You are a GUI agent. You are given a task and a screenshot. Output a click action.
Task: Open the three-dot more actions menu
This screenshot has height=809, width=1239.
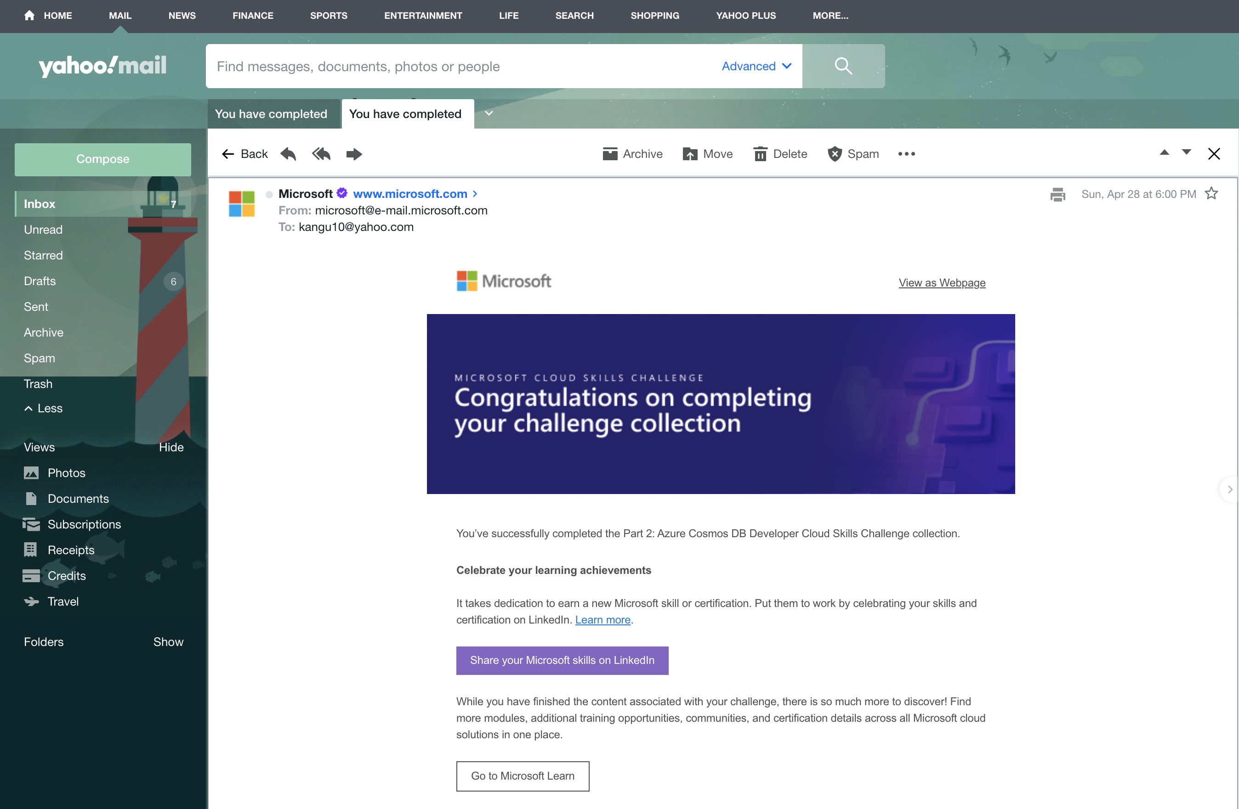[906, 154]
